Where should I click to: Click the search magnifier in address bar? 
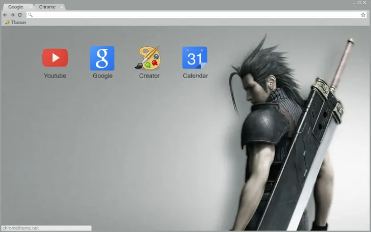(x=30, y=15)
